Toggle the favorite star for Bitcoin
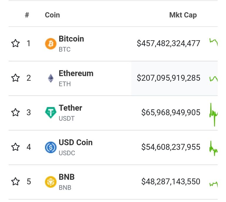The width and height of the screenshot is (226, 202). 15,43
